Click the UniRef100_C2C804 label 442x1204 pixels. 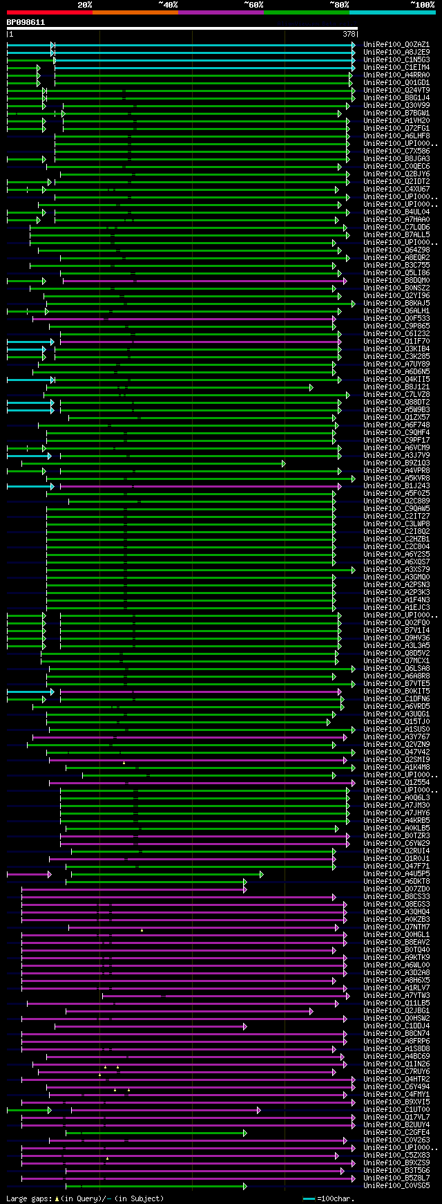point(396,546)
